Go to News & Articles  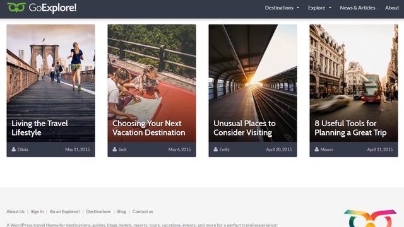click(357, 8)
